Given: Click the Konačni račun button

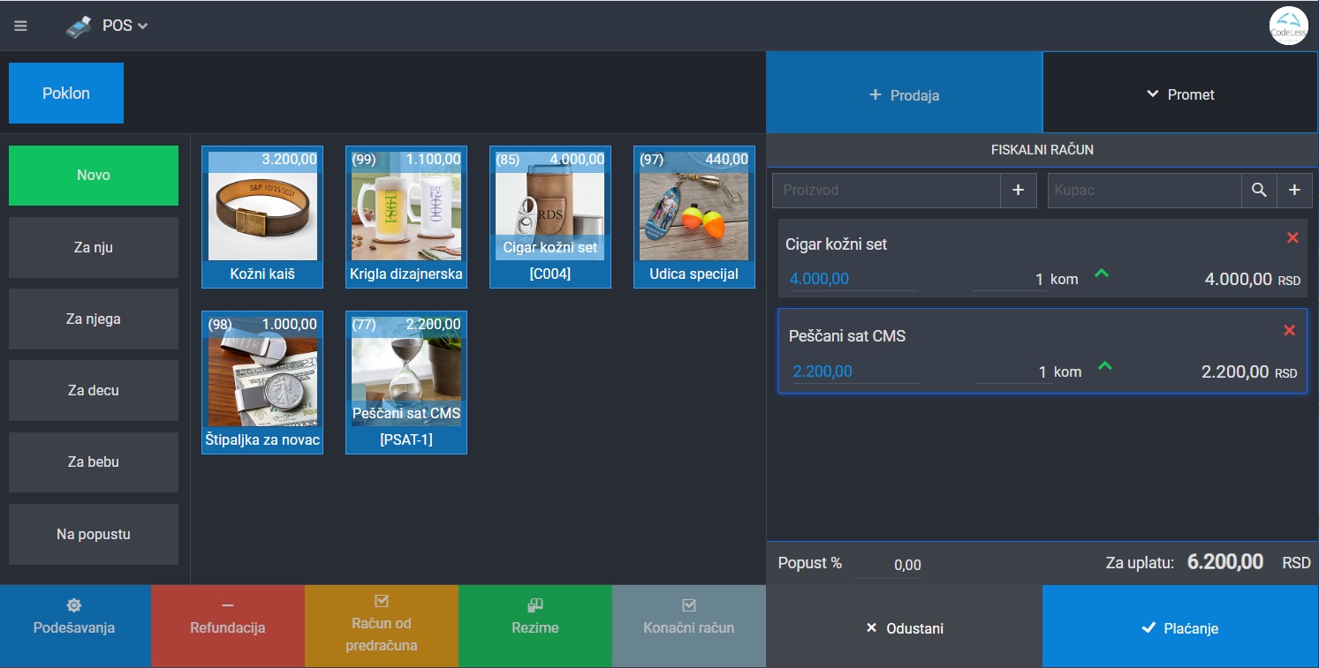Looking at the screenshot, I should (689, 627).
